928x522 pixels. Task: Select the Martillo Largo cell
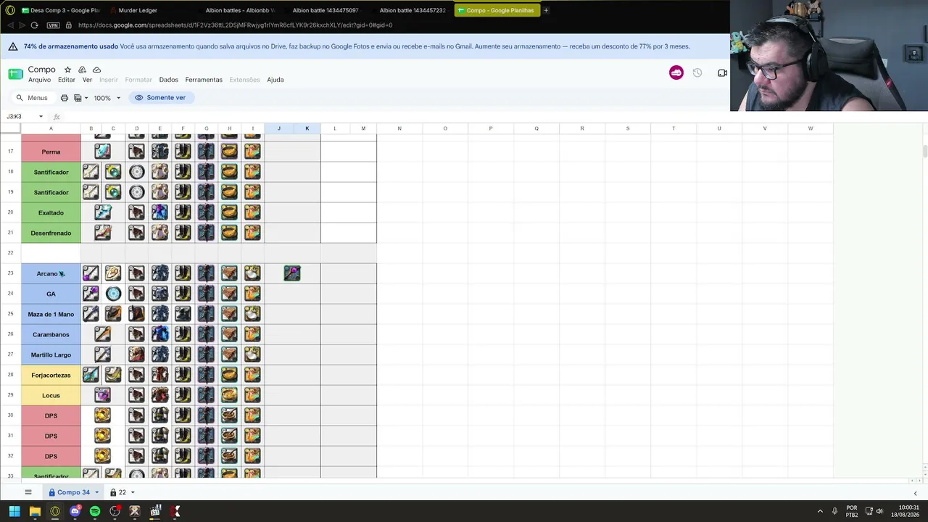pos(51,355)
